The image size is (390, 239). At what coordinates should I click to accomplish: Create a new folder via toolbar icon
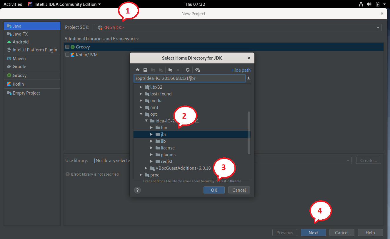(x=170, y=70)
